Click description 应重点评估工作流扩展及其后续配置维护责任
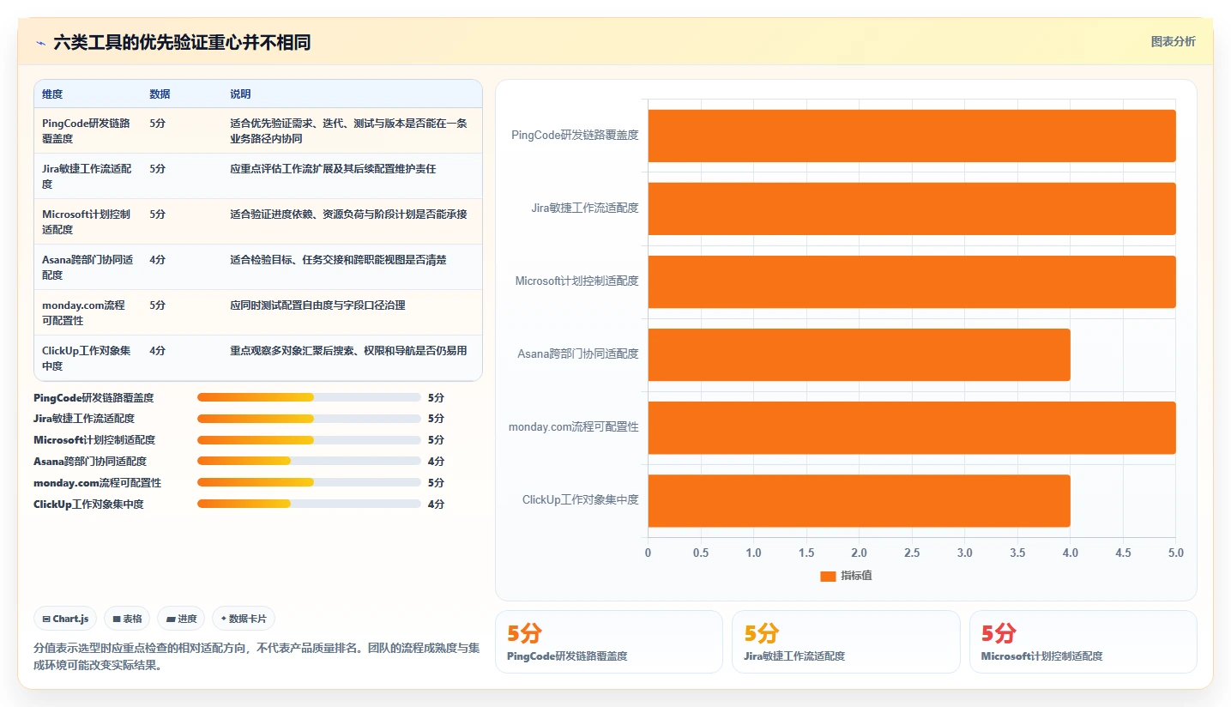 coord(333,169)
